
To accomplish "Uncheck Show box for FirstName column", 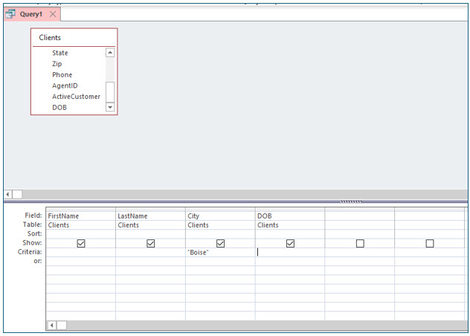I will (x=81, y=243).
